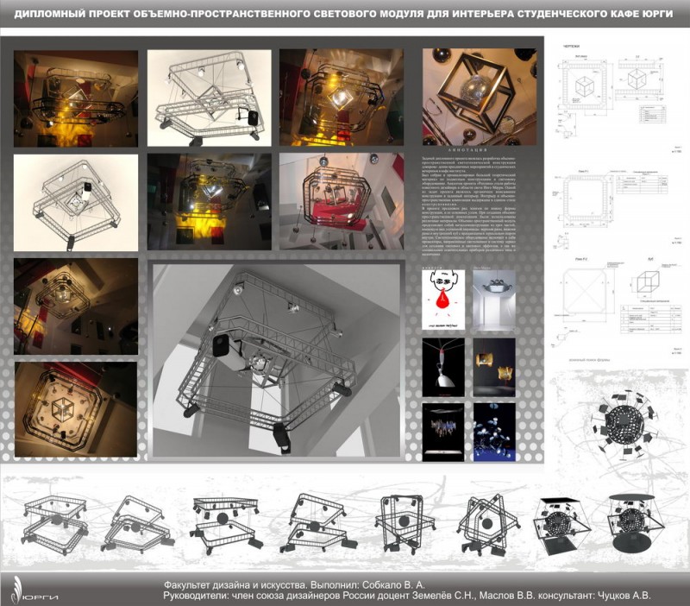Open the dark photo of long hanging chandelier

[443, 432]
